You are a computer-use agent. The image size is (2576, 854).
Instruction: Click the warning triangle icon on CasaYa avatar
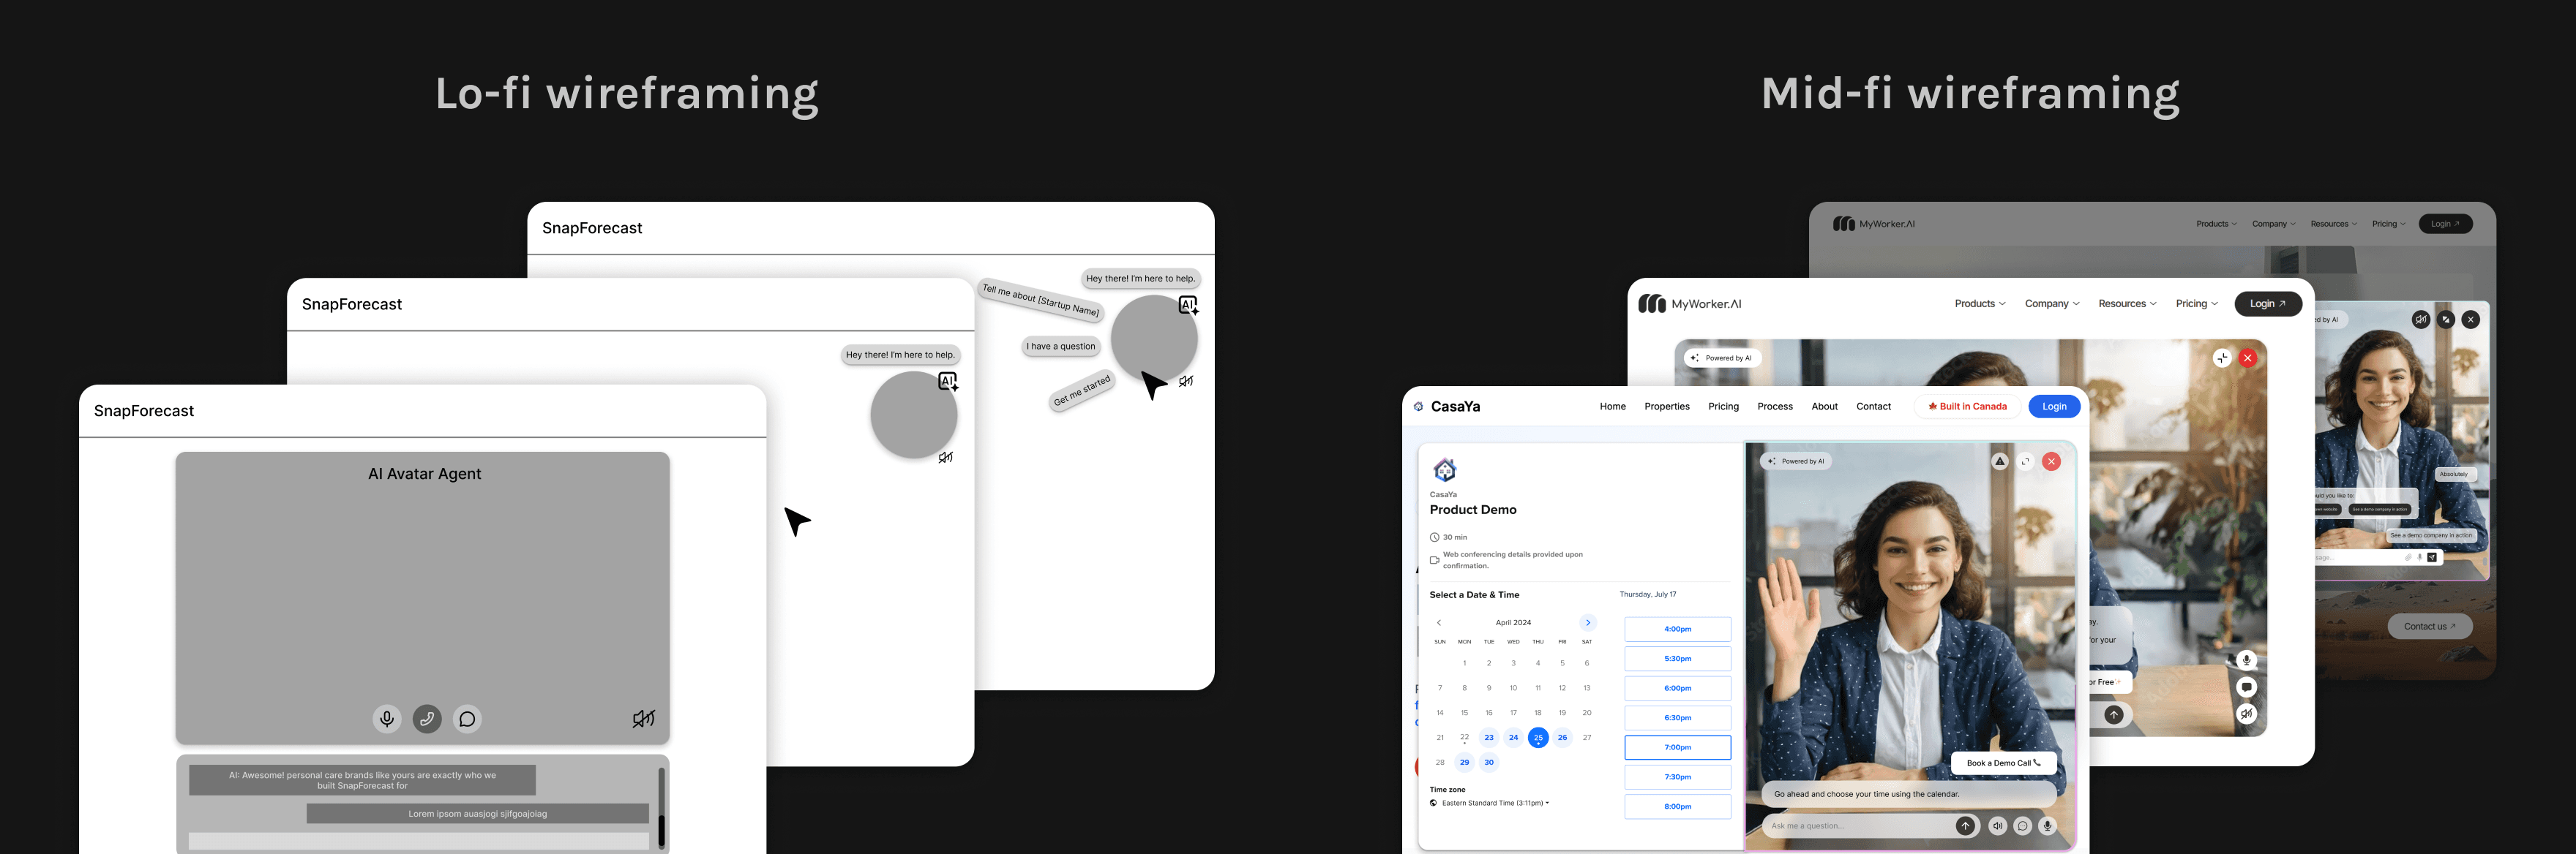click(x=1999, y=461)
